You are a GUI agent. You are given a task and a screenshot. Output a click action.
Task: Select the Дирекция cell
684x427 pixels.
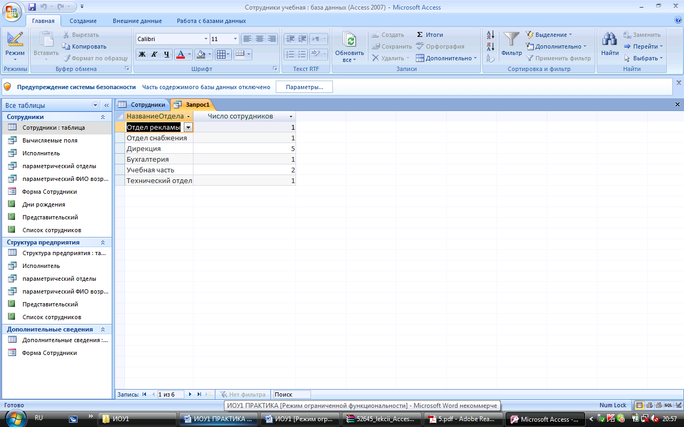coord(159,148)
